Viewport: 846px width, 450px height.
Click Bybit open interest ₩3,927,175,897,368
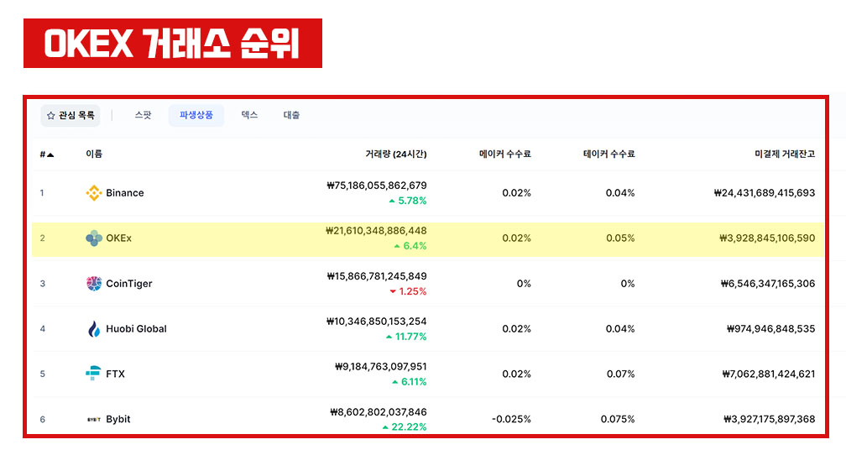point(770,419)
